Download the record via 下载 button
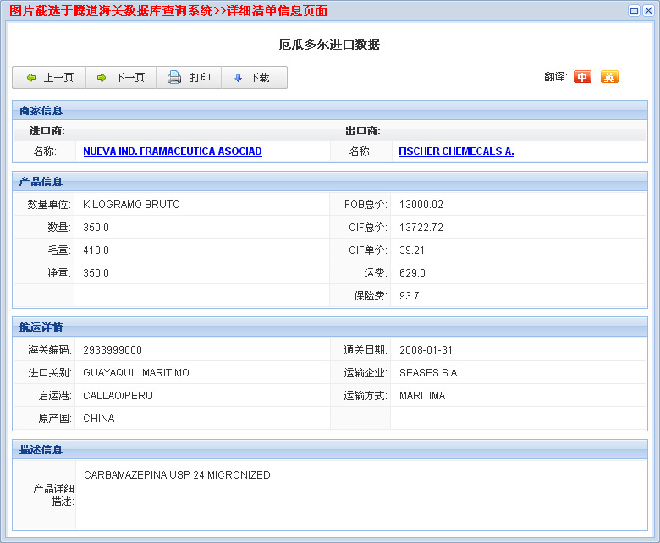660x543 pixels. 253,78
